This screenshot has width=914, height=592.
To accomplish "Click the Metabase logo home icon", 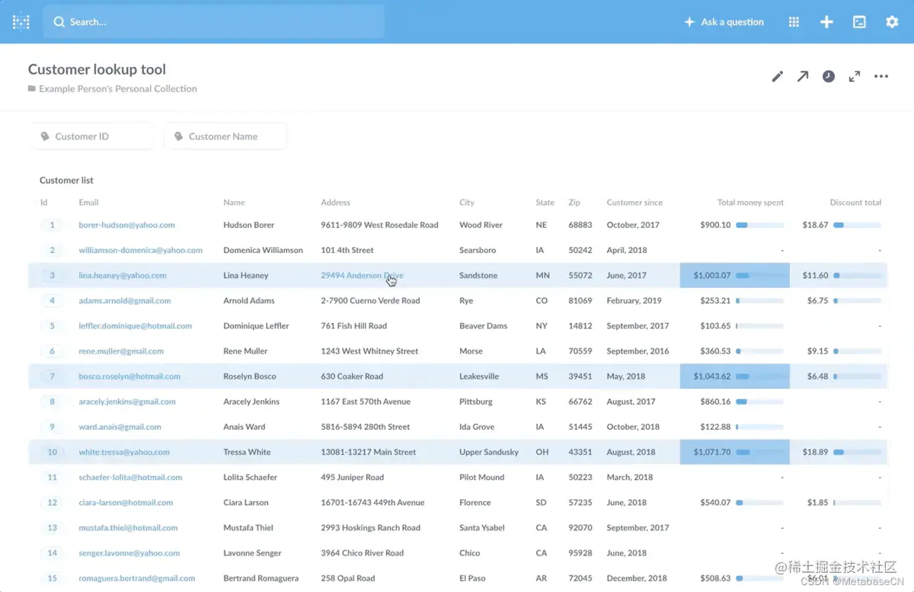I will (21, 22).
